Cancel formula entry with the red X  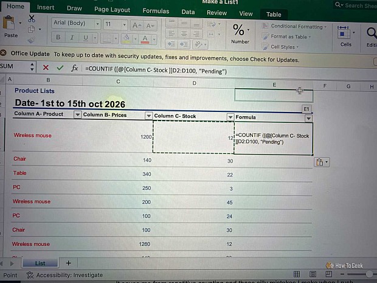coord(46,68)
